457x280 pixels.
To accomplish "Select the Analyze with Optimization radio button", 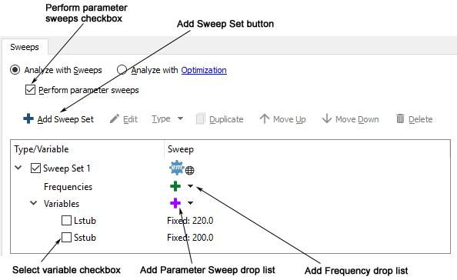I will pyautogui.click(x=122, y=70).
